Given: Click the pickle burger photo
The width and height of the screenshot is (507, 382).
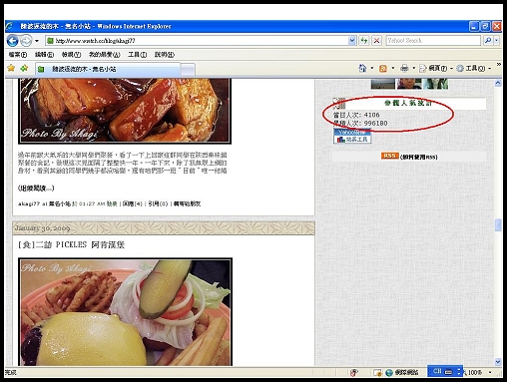Looking at the screenshot, I should [125, 312].
